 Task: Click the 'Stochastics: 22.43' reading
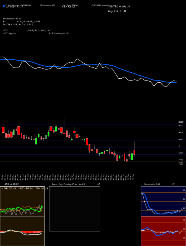click(12, 19)
